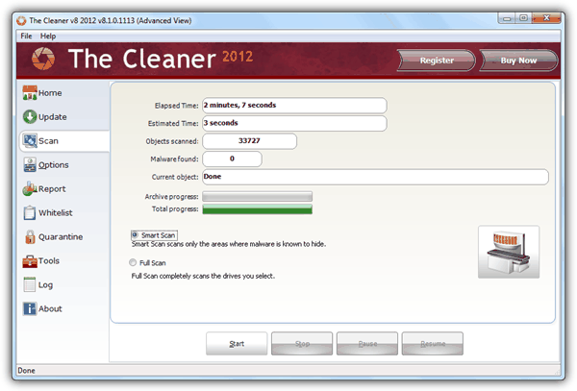This screenshot has height=391, width=577.
Task: Click the Report chart icon
Action: click(30, 188)
